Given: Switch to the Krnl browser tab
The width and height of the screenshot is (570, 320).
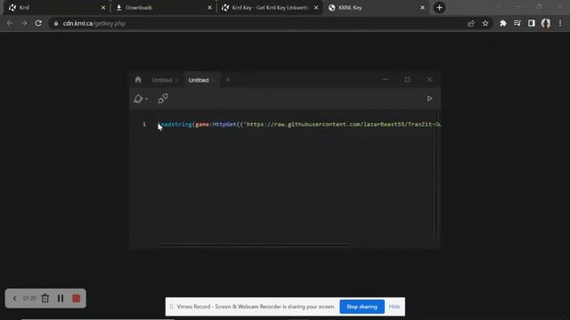Looking at the screenshot, I should pyautogui.click(x=56, y=8).
